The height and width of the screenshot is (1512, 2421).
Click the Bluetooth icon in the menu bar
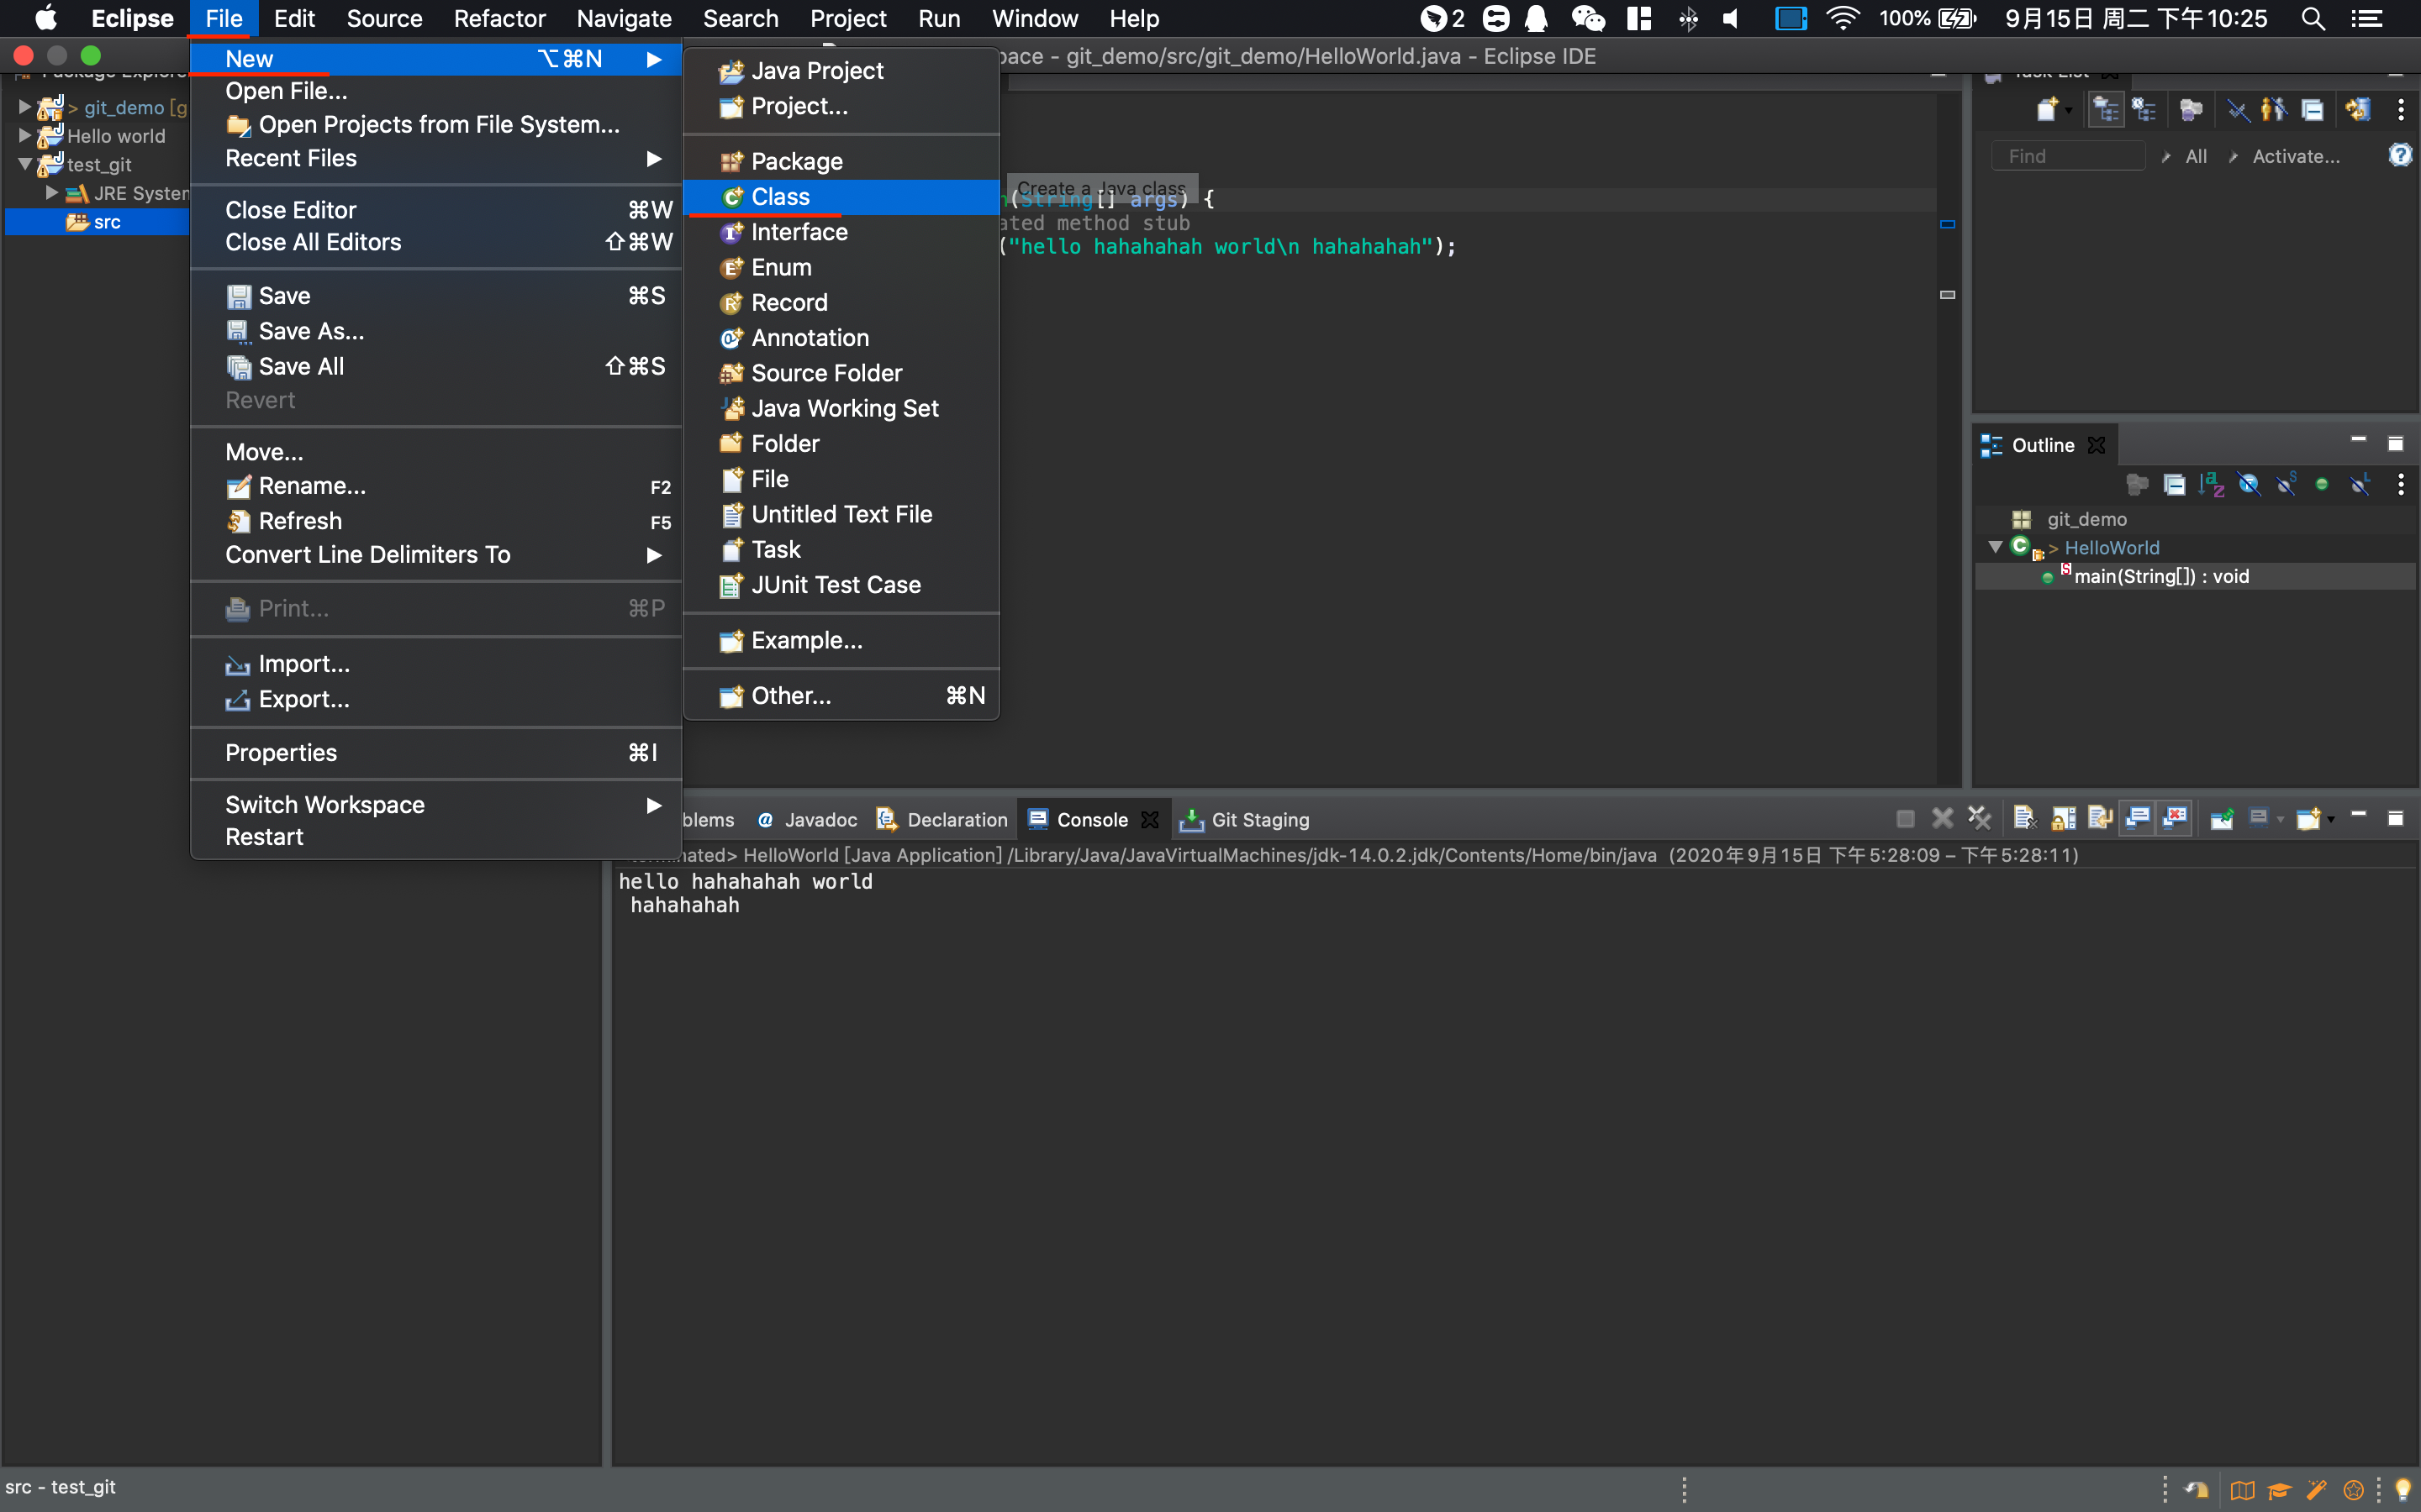[1688, 18]
